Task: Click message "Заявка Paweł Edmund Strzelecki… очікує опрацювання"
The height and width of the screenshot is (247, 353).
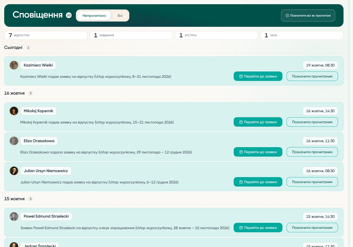Action: pyautogui.click(x=125, y=228)
